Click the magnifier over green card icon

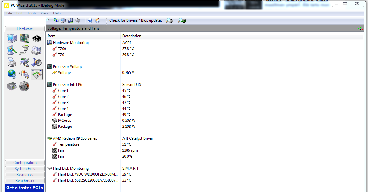182,21
